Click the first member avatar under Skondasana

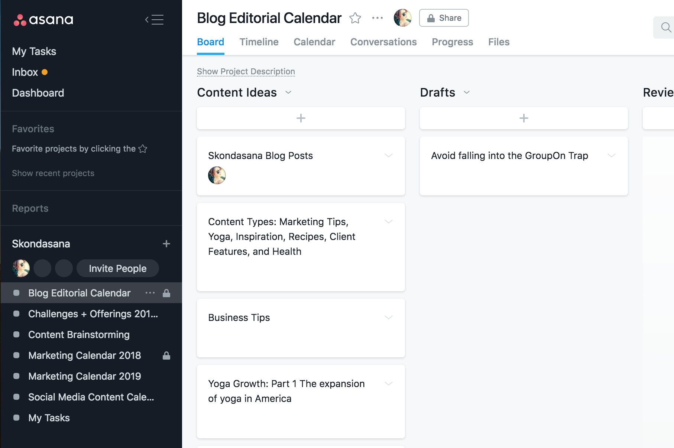click(x=21, y=268)
